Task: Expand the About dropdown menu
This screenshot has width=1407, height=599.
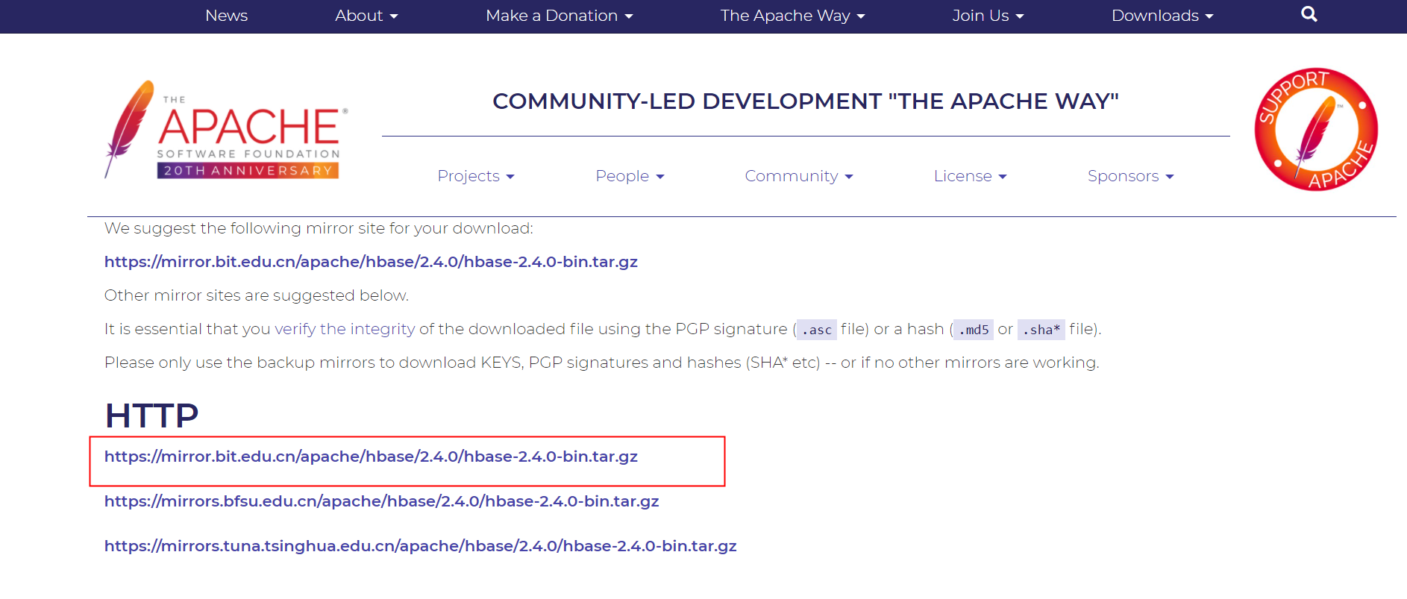Action: click(366, 16)
